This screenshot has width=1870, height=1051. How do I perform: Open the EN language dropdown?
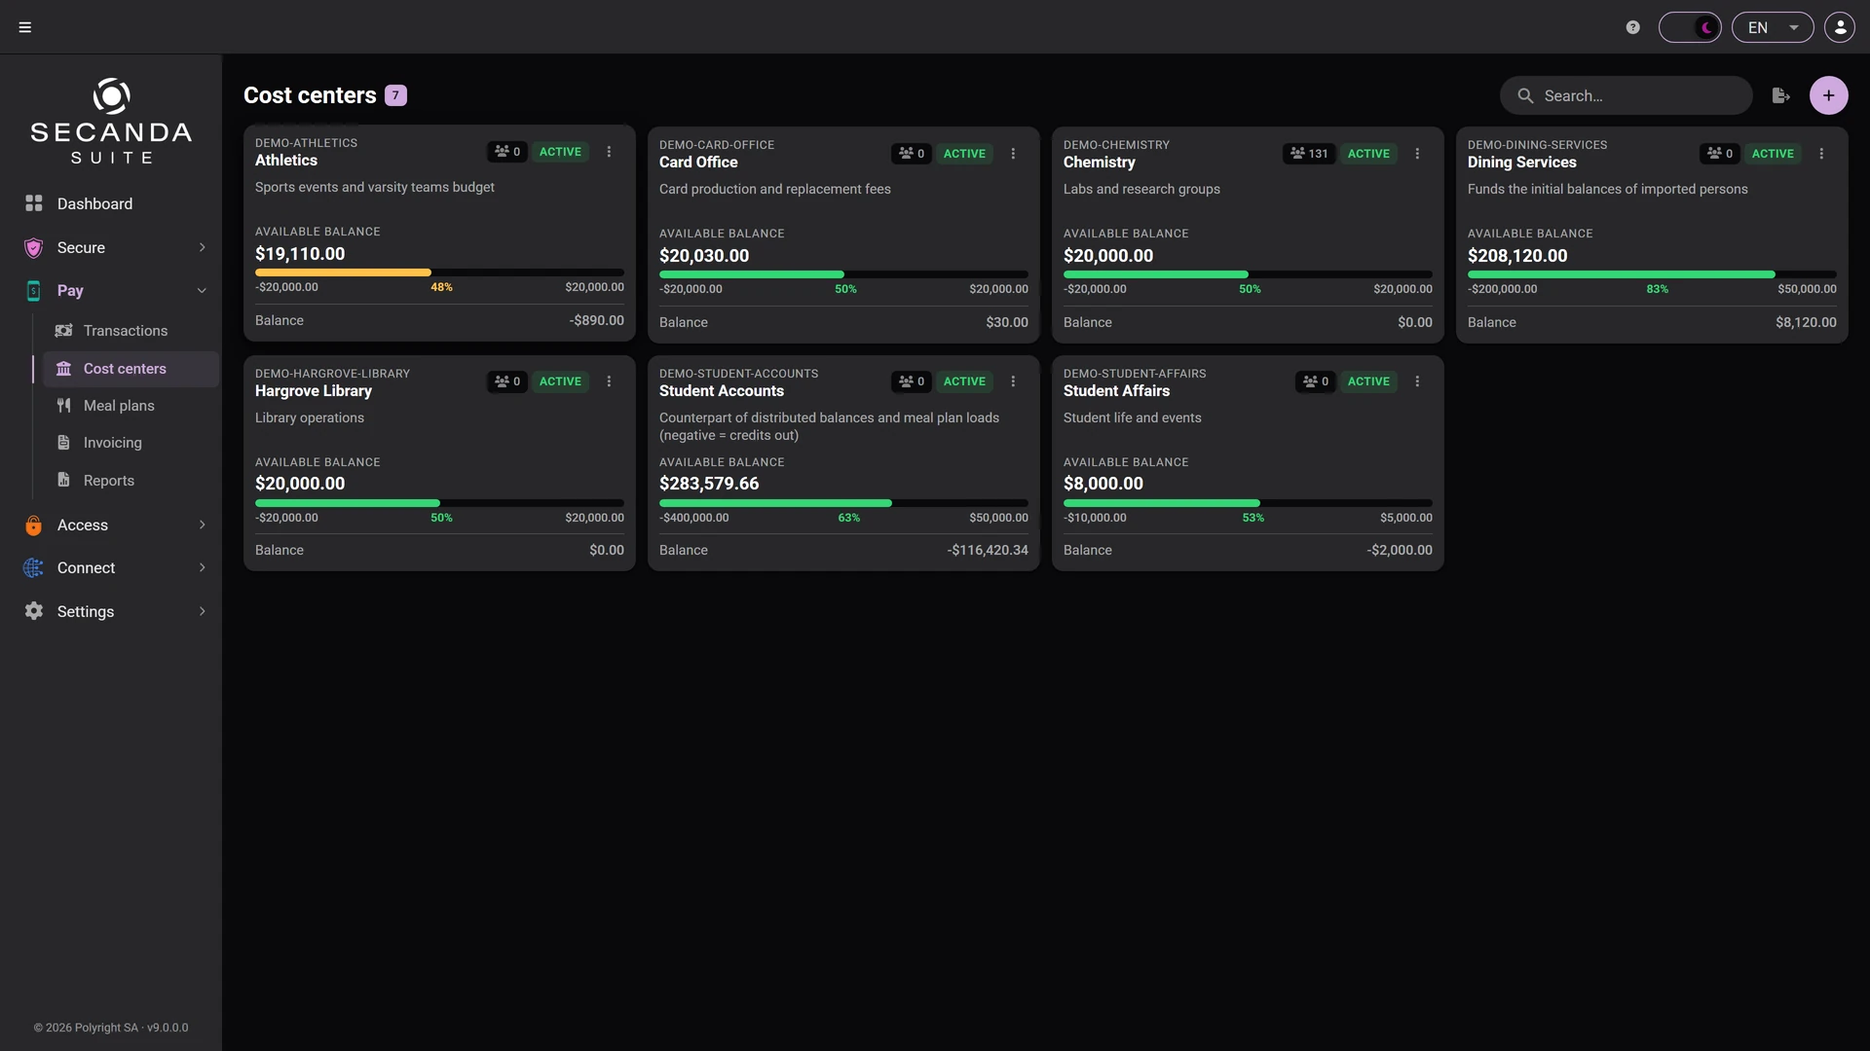tap(1773, 27)
